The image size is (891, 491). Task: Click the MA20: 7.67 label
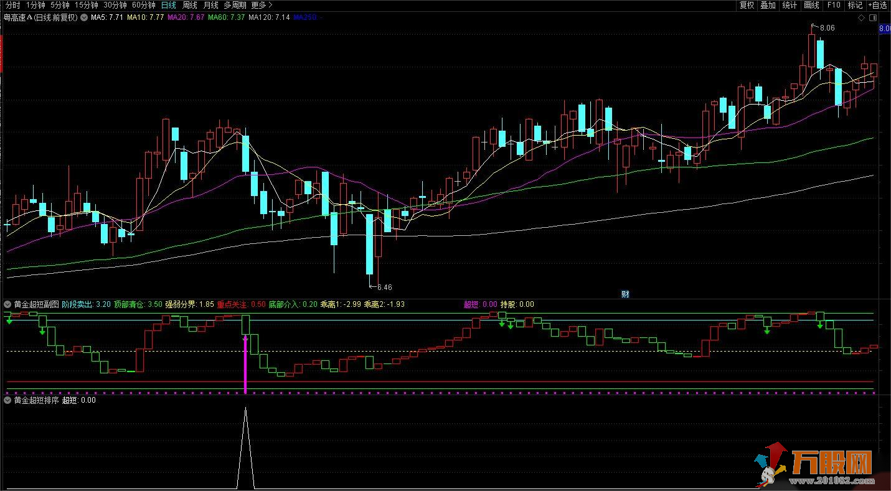(x=186, y=17)
